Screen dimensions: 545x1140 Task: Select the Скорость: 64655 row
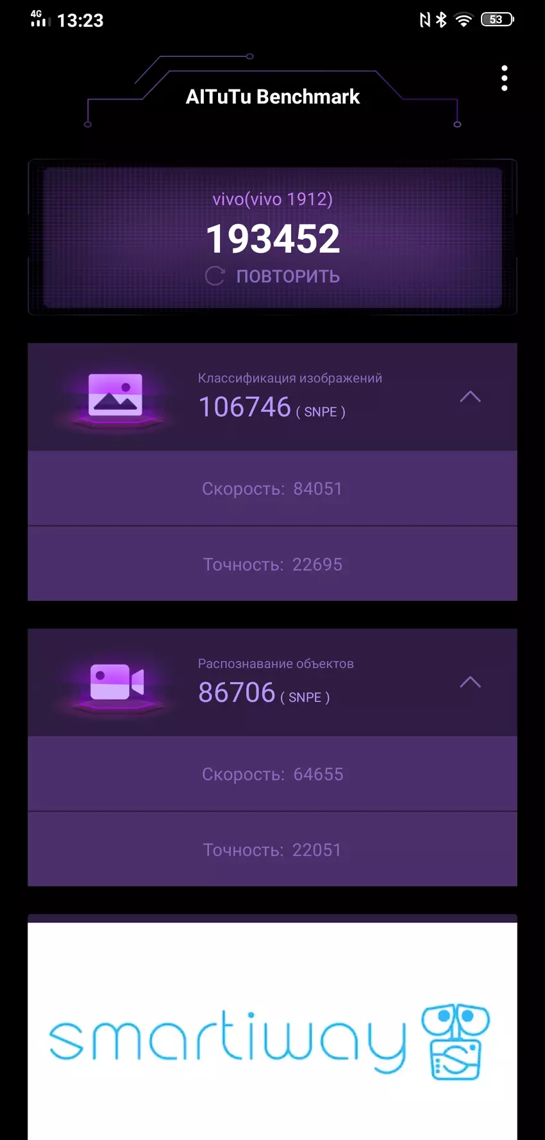click(272, 774)
